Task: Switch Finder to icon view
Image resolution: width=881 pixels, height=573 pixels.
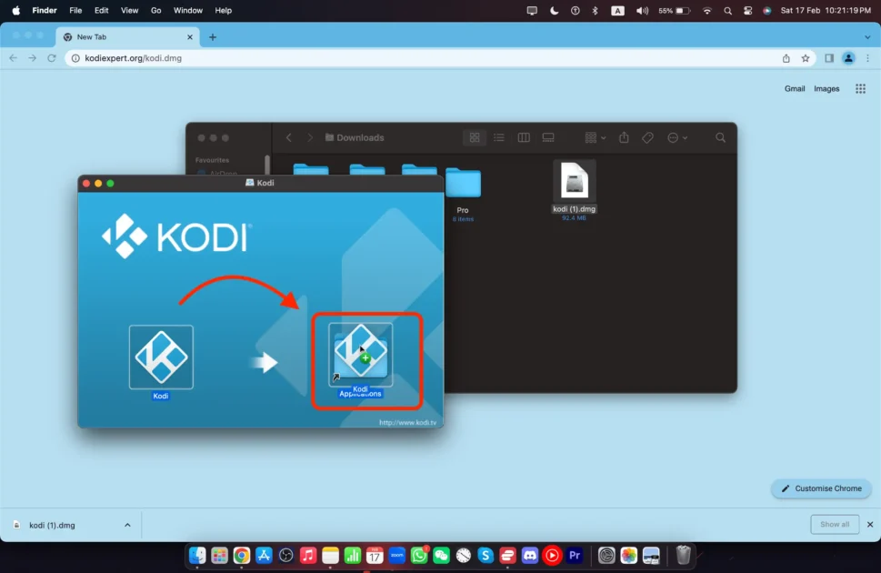Action: click(475, 137)
